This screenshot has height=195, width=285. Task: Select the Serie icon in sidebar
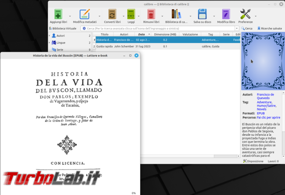tap(53, 50)
